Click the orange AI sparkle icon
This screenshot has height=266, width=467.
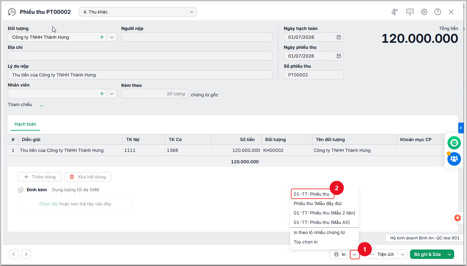tap(458, 218)
